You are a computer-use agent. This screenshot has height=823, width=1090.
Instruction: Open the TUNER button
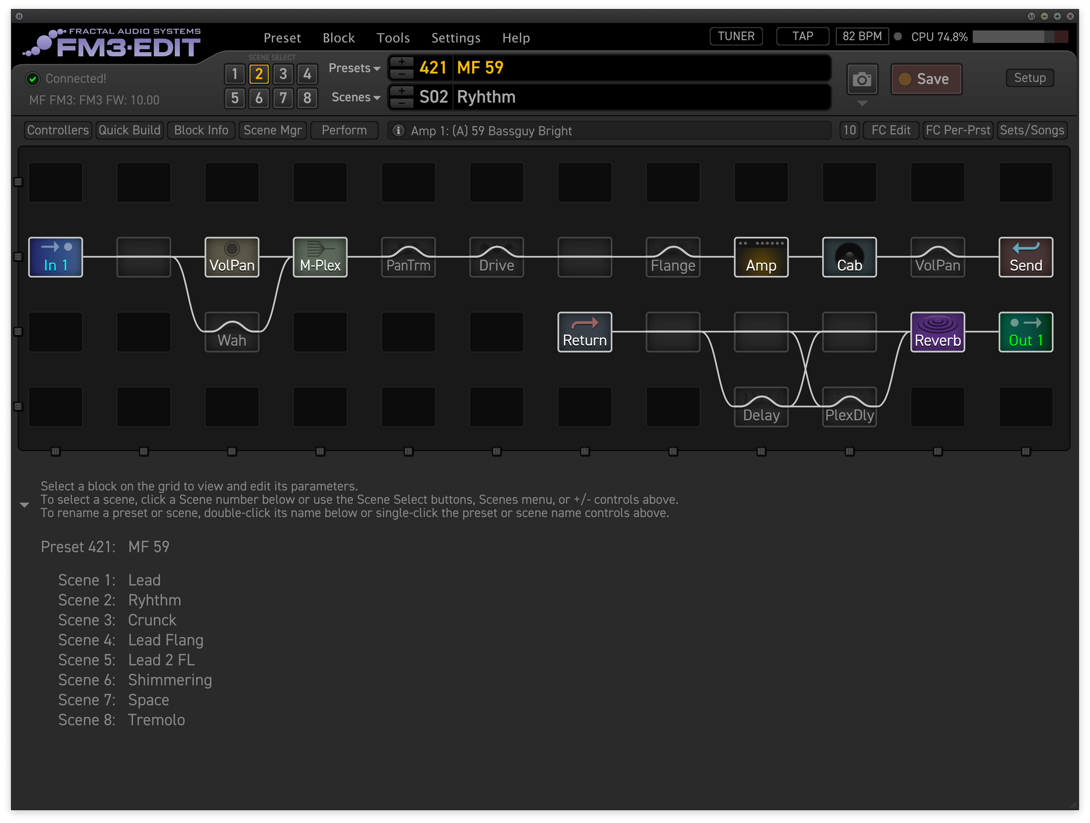[735, 36]
